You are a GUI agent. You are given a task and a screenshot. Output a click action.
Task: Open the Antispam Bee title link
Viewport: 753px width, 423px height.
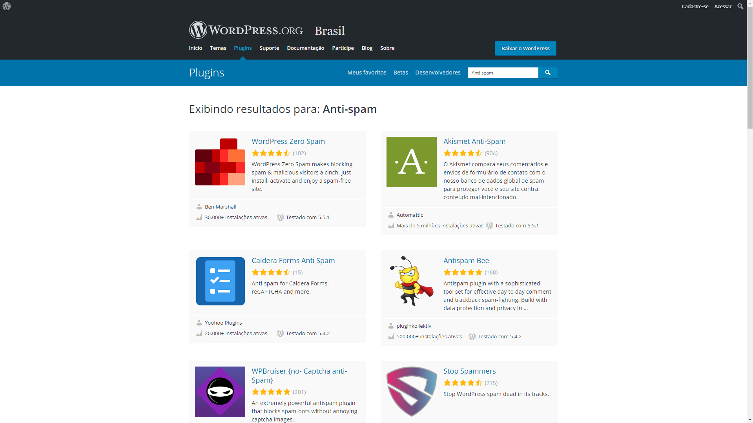tap(466, 260)
